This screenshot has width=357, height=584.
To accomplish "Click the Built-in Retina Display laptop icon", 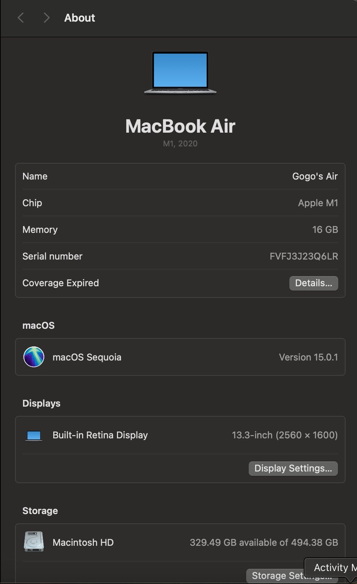I will [34, 435].
